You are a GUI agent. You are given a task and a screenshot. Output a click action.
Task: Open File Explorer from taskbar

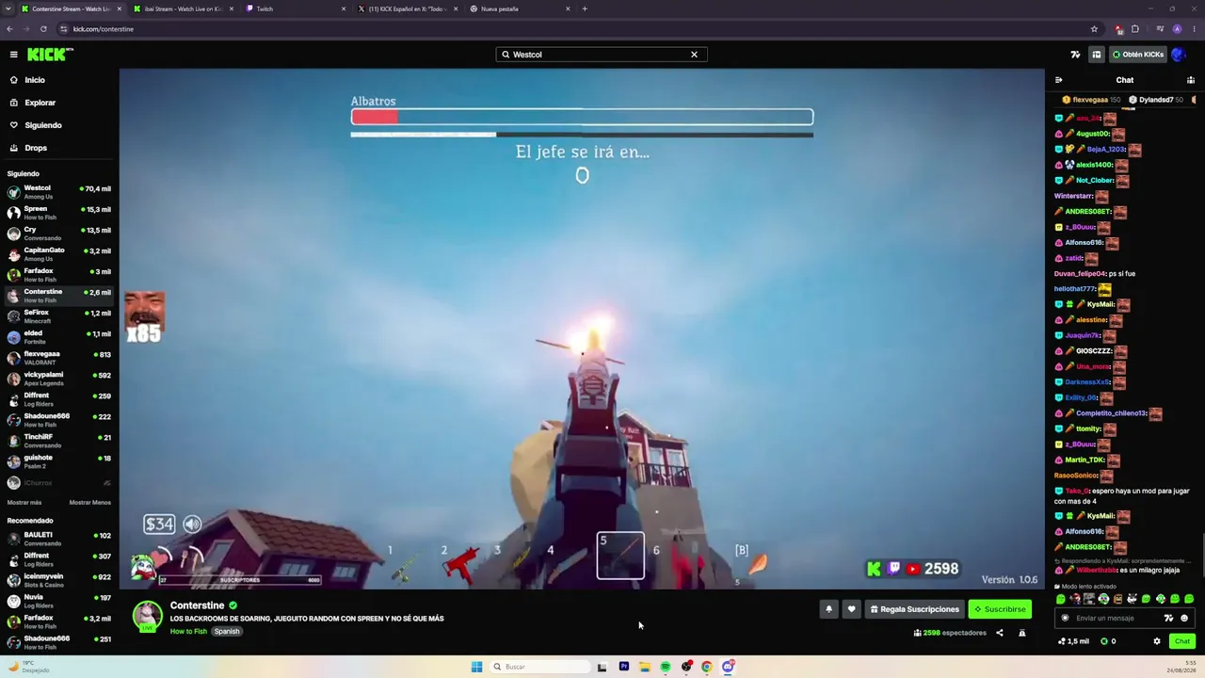pos(645,667)
